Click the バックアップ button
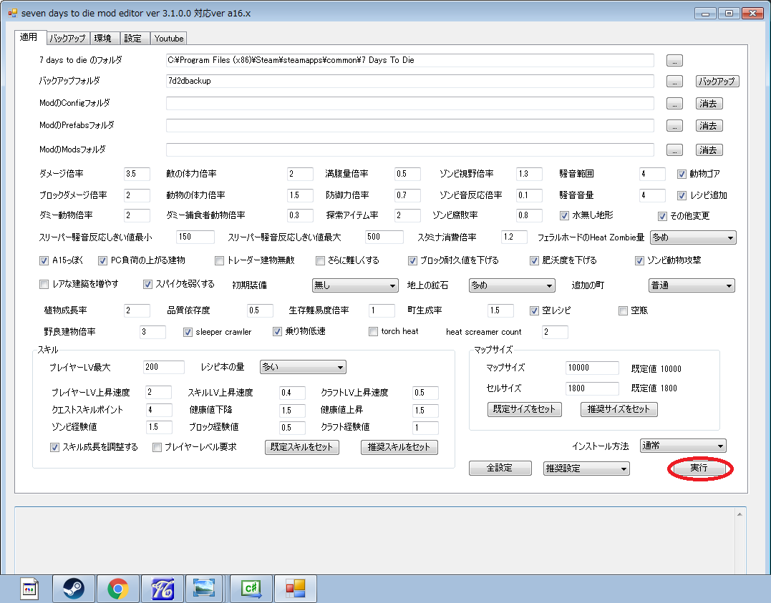 717,81
